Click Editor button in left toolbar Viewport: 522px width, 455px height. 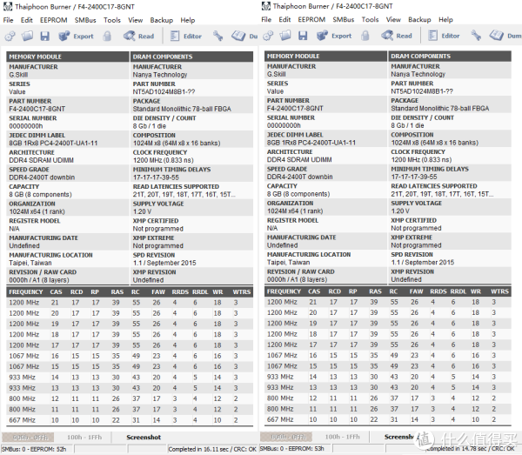tap(186, 36)
